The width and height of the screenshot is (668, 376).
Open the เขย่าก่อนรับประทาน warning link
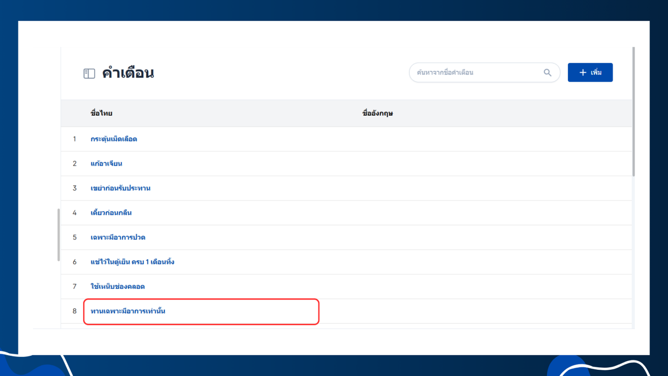(x=121, y=188)
